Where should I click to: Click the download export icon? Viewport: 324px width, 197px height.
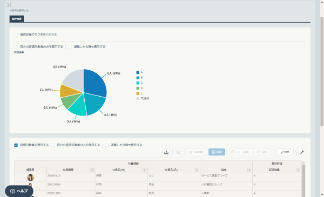(x=166, y=152)
